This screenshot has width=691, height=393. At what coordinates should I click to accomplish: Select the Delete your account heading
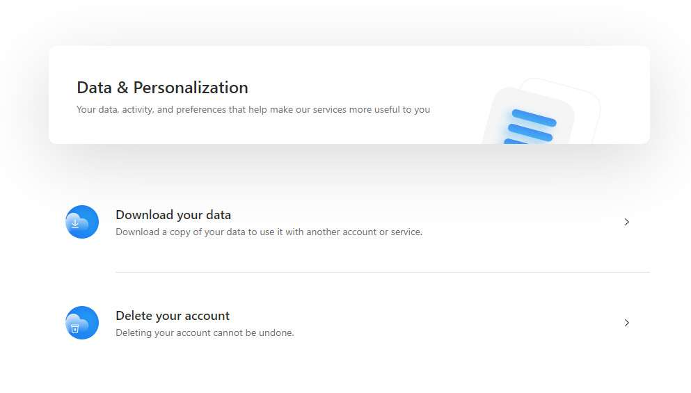tap(173, 316)
